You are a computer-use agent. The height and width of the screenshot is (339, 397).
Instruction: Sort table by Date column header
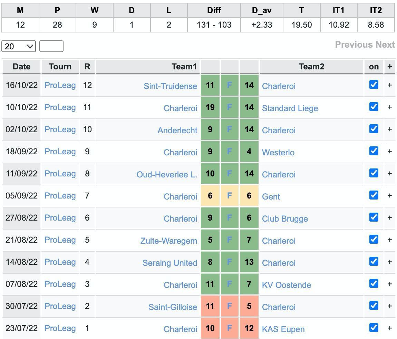(x=21, y=67)
